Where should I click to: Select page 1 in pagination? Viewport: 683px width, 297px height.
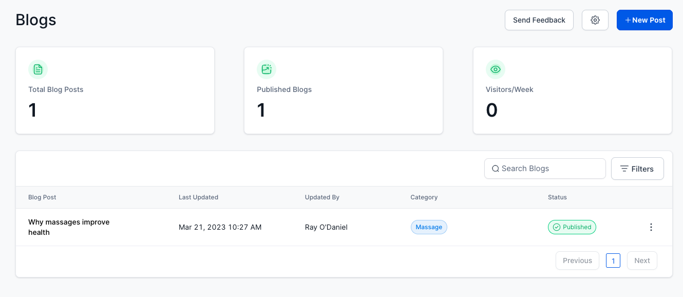pyautogui.click(x=613, y=261)
